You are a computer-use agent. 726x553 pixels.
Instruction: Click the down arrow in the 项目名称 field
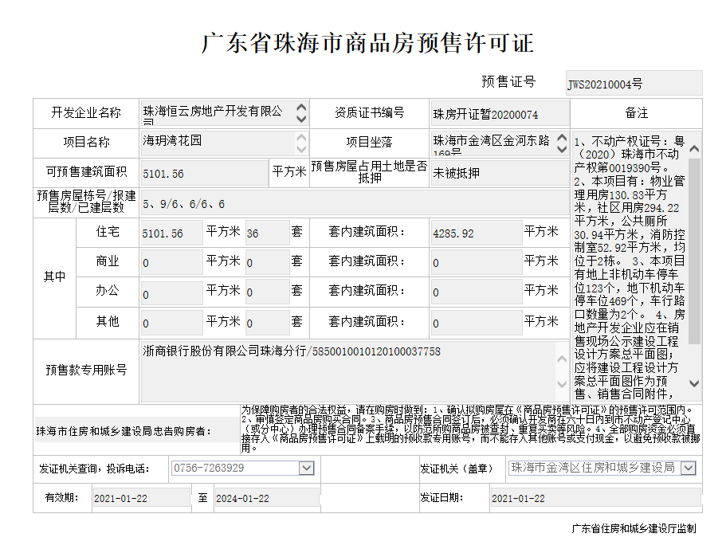(x=301, y=149)
